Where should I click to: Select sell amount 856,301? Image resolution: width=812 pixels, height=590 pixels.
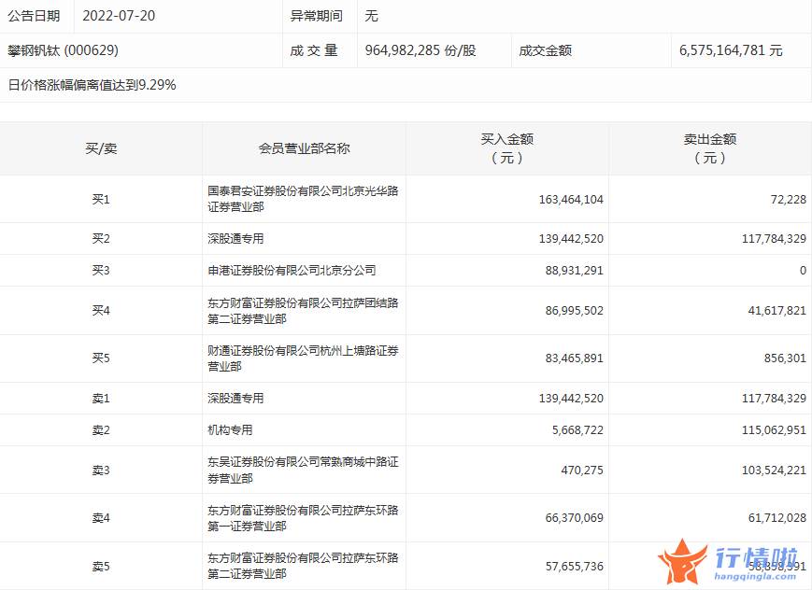tap(785, 358)
